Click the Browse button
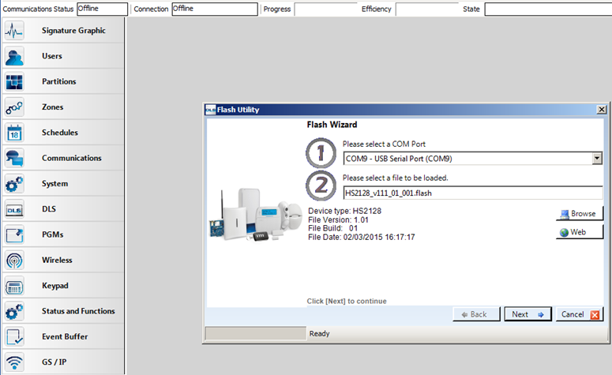612x375 pixels. pyautogui.click(x=579, y=214)
